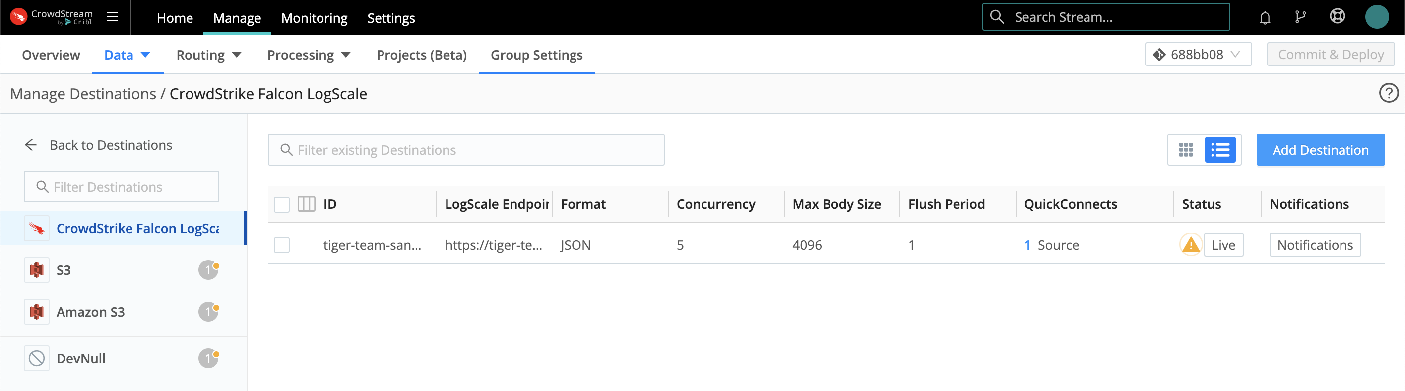Expand the Routing dropdown menu
1405x391 pixels.
pyautogui.click(x=209, y=55)
